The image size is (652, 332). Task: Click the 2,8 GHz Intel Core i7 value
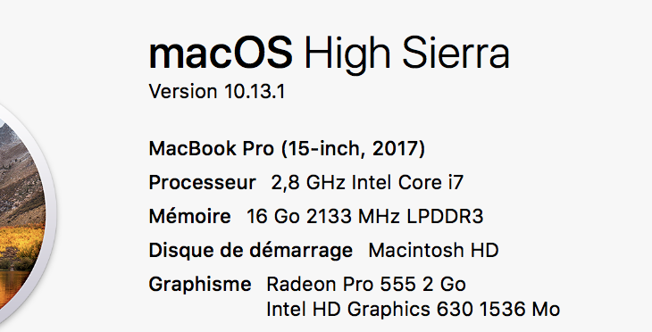[367, 182]
